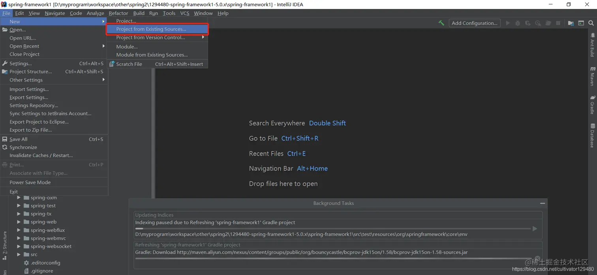This screenshot has width=597, height=275.
Task: Click the .editorconfig gear file icon
Action: [x=26, y=263]
